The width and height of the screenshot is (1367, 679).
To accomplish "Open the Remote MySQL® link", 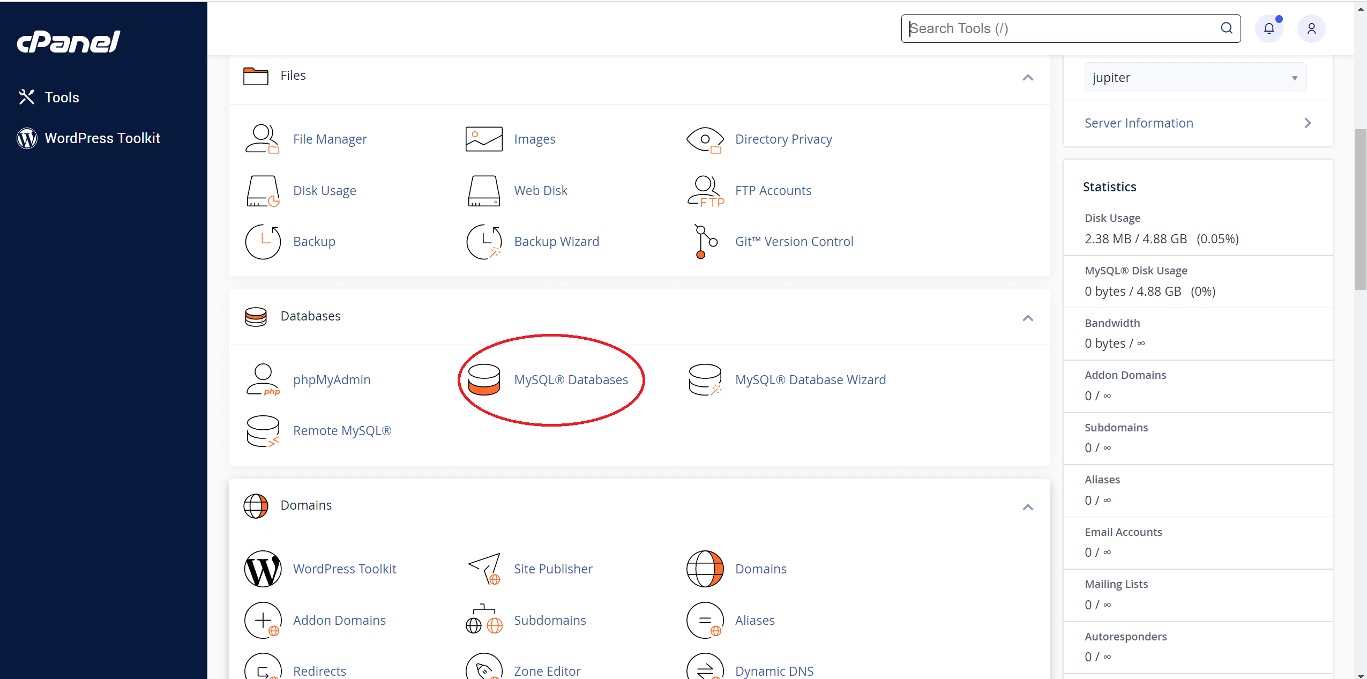I will click(x=342, y=431).
